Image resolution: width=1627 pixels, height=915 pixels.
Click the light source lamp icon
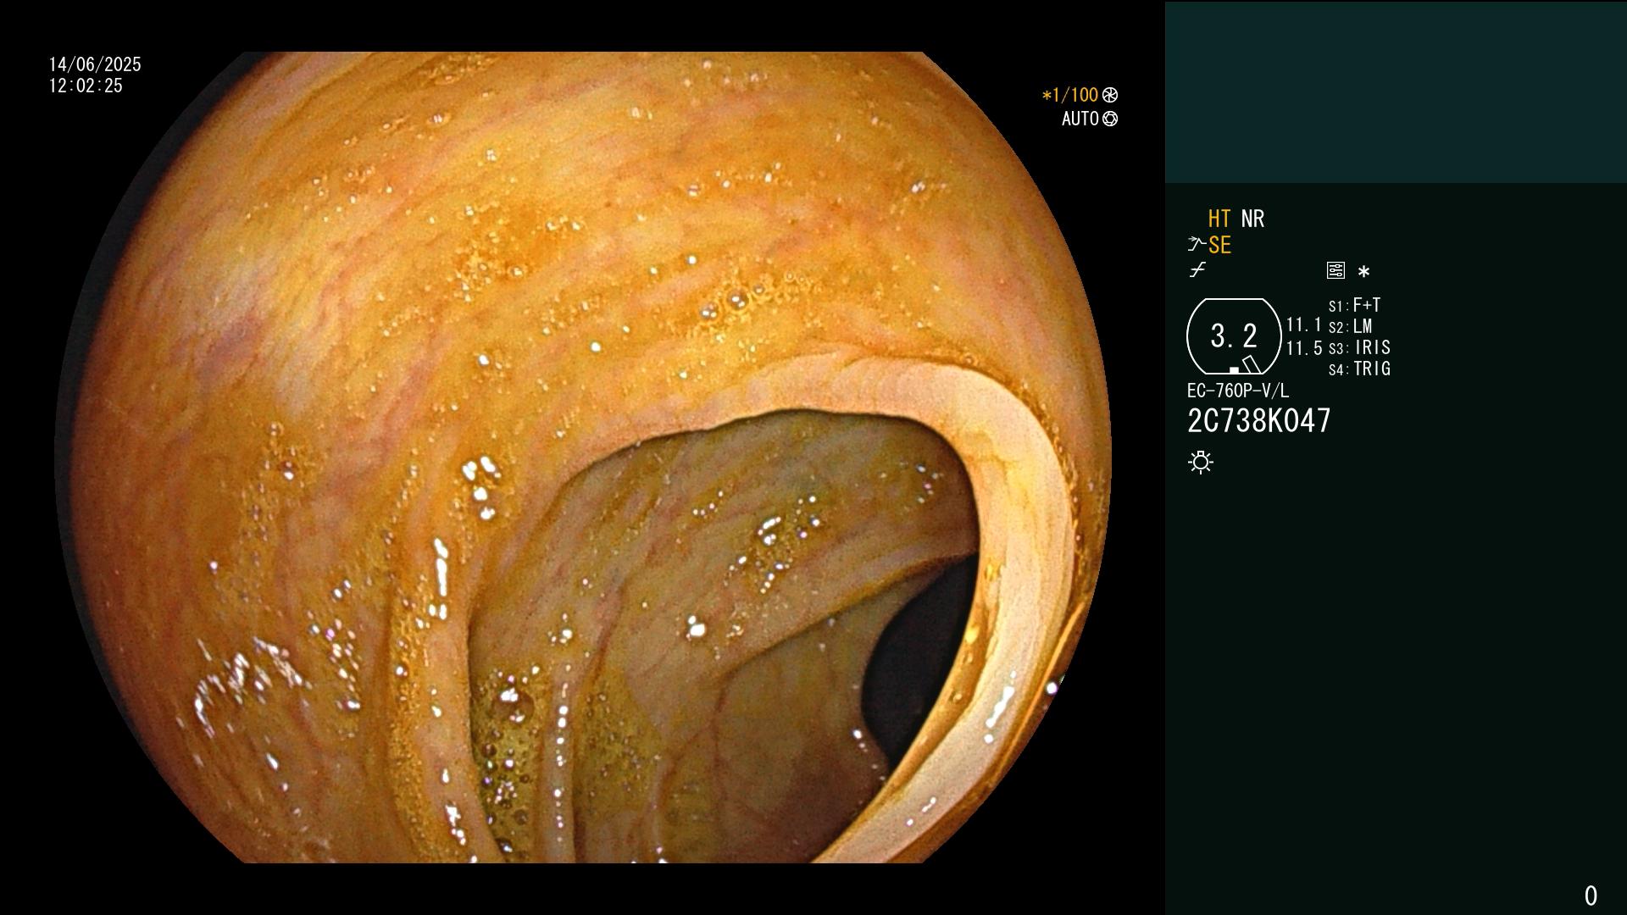1201,463
